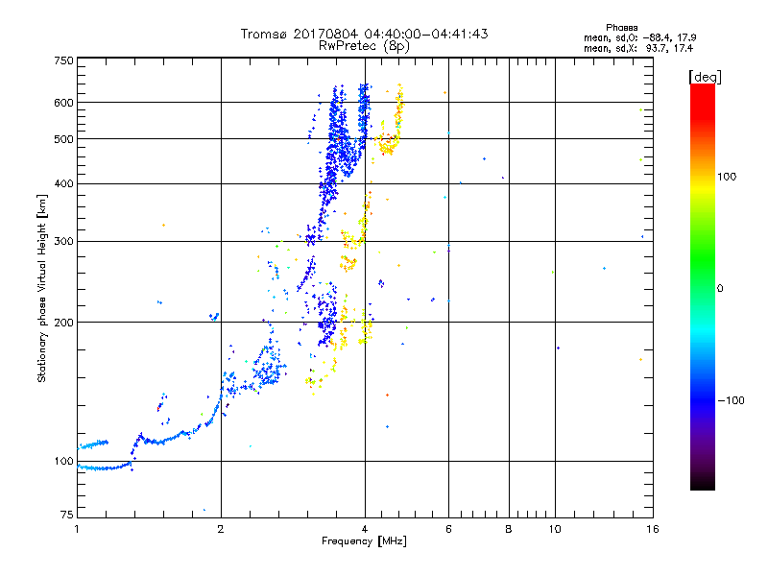Click the x-axis label "4"
The height and width of the screenshot is (576, 768).
click(x=365, y=529)
